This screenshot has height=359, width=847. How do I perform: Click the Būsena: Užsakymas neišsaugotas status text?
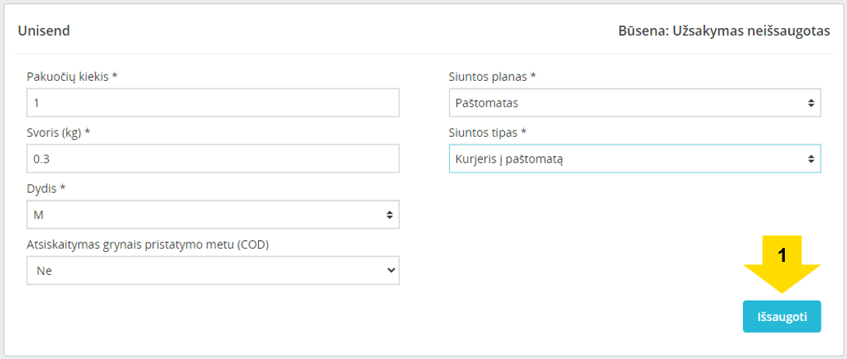[724, 31]
